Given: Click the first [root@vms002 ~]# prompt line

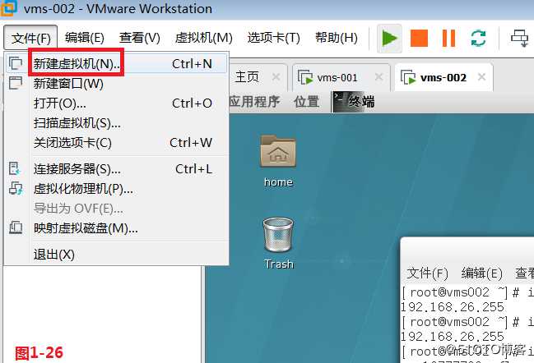Looking at the screenshot, I should coord(467,292).
